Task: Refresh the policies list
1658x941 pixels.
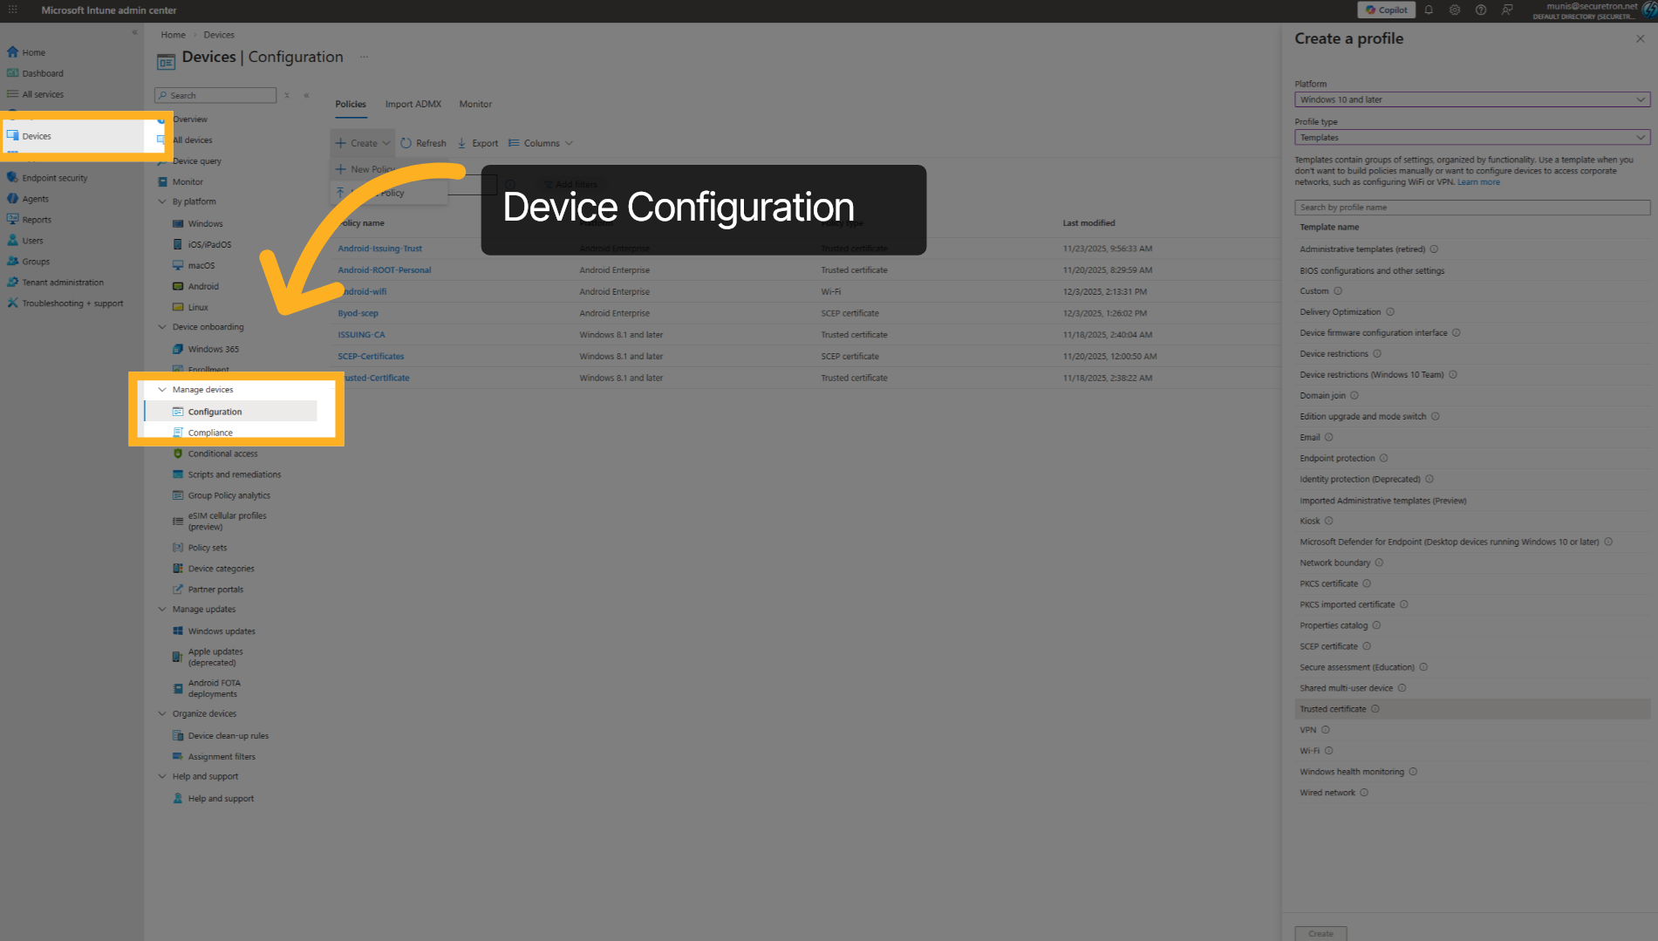Action: [x=423, y=142]
